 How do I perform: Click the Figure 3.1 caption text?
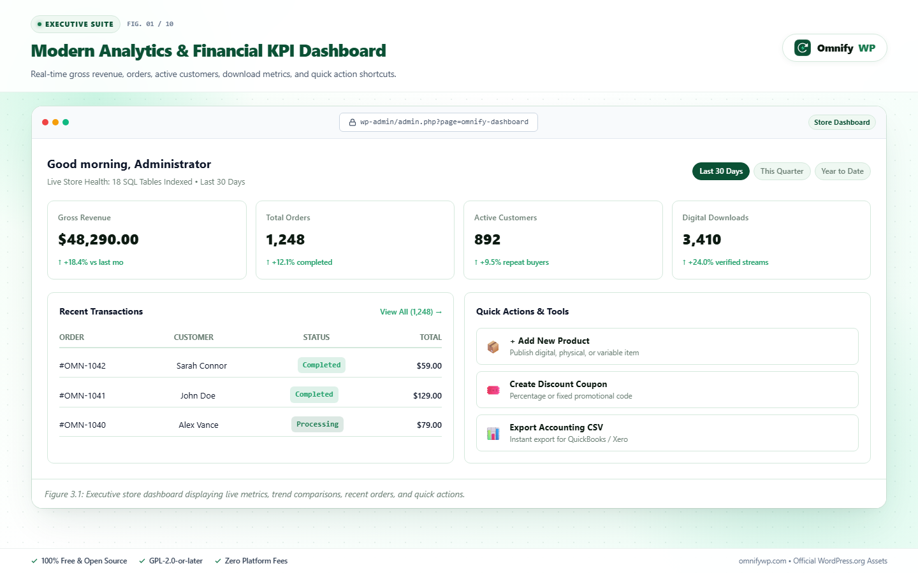[x=254, y=495]
